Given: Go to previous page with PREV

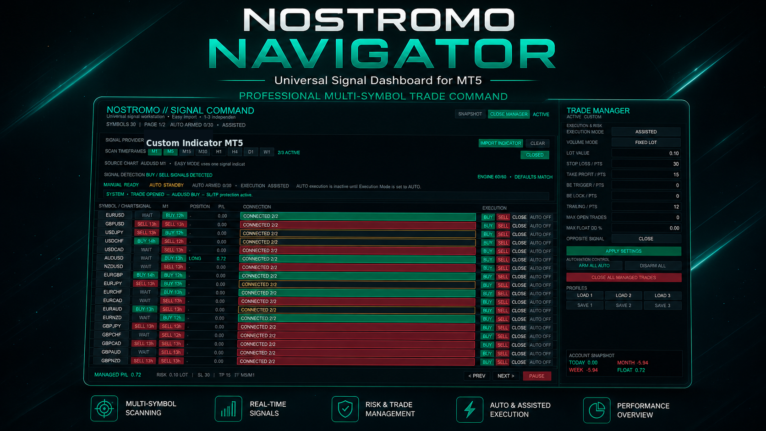Looking at the screenshot, I should tap(476, 376).
